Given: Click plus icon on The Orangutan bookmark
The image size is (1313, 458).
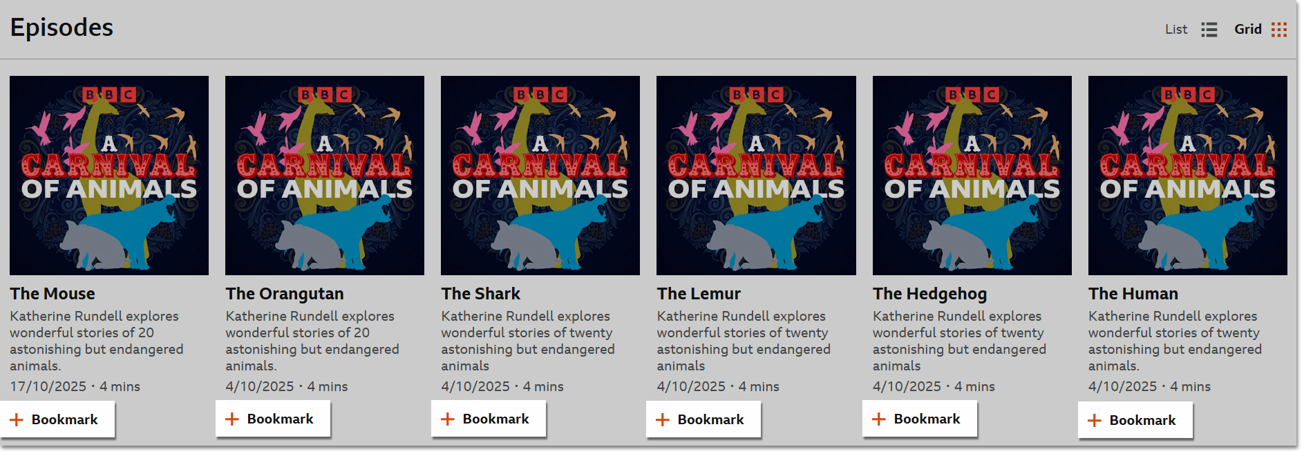Looking at the screenshot, I should point(232,419).
